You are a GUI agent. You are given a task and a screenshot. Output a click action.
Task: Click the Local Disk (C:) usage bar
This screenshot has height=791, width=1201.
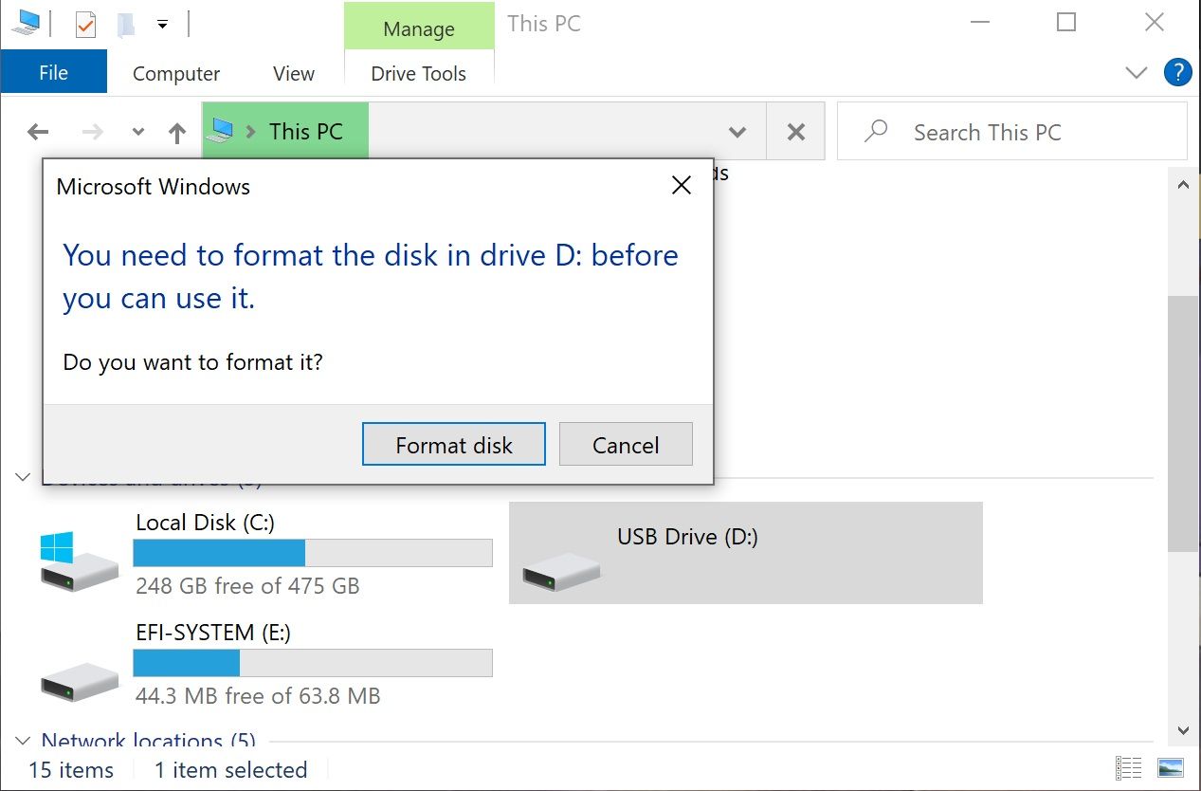pos(313,553)
